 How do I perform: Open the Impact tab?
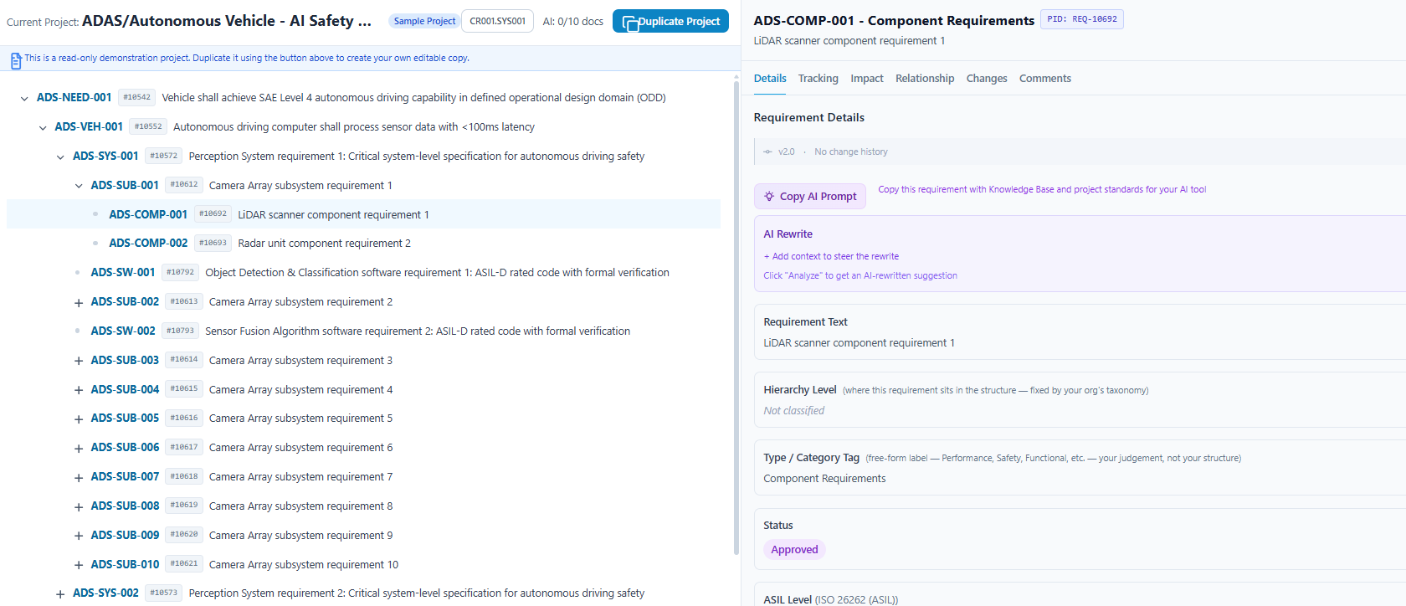[867, 78]
